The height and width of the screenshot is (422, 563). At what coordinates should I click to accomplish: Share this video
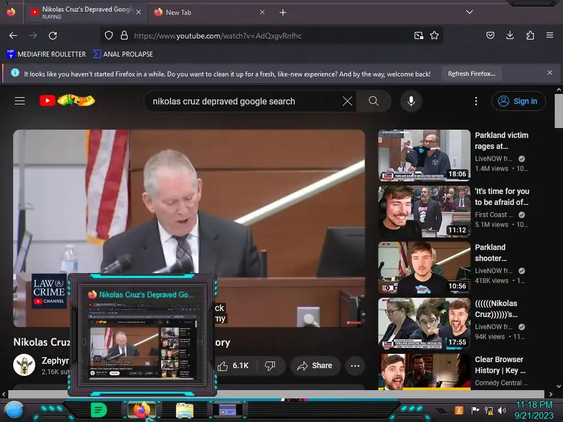click(315, 365)
